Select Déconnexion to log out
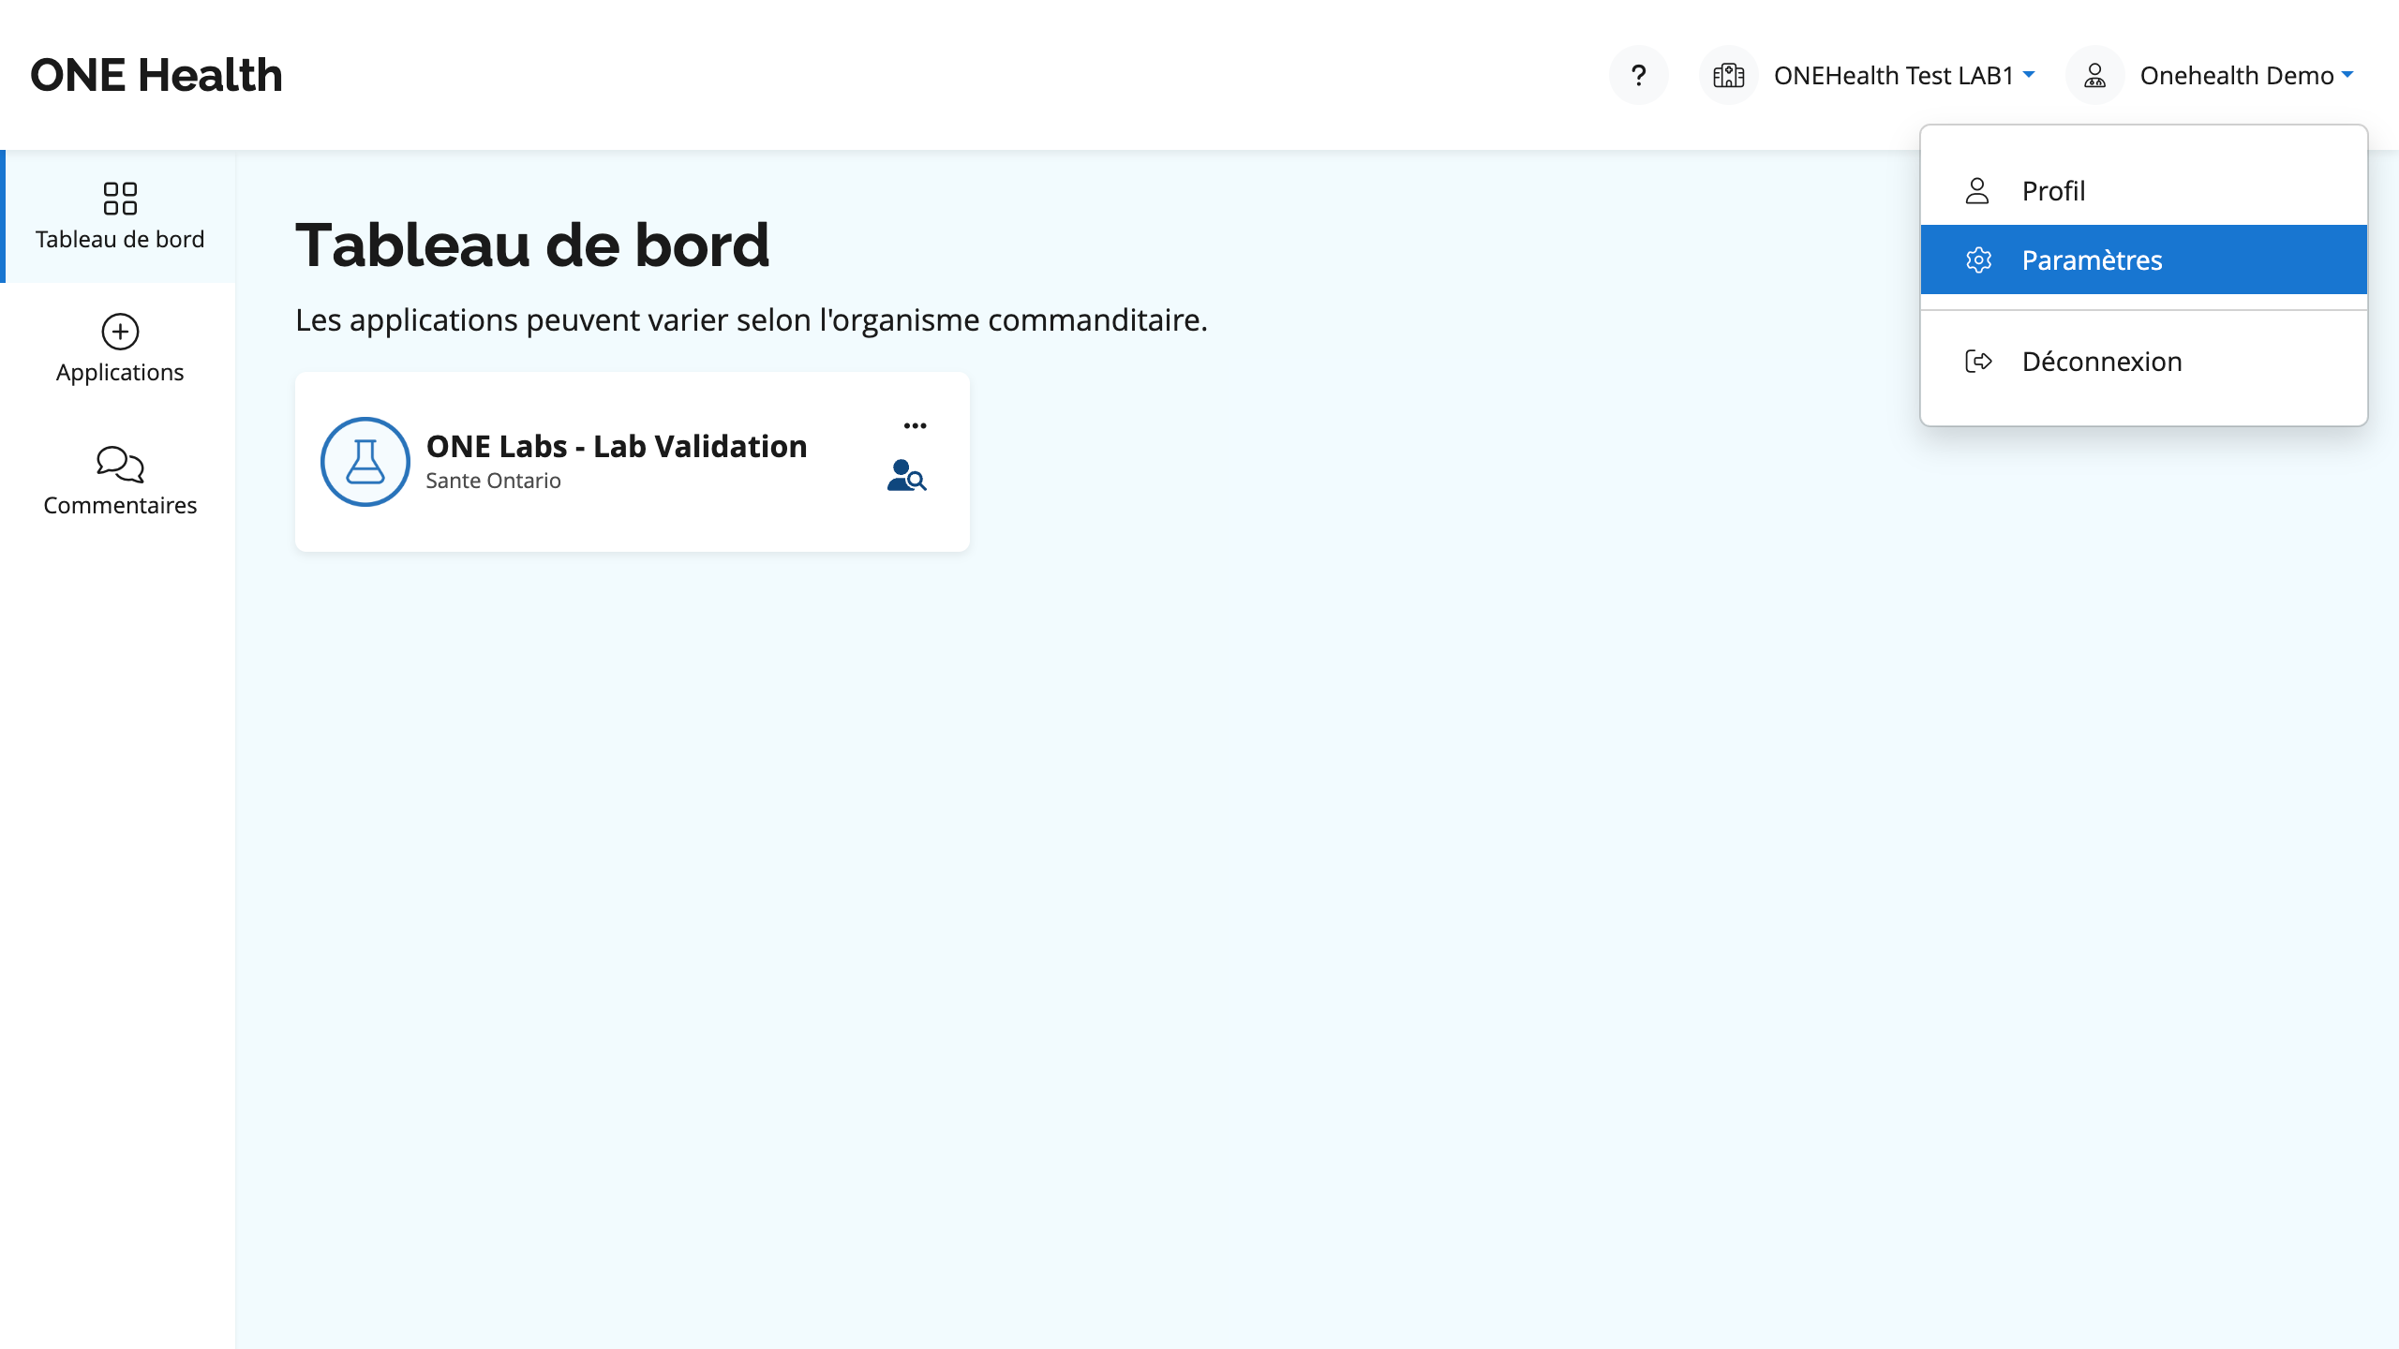This screenshot has height=1349, width=2399. pyautogui.click(x=2143, y=361)
